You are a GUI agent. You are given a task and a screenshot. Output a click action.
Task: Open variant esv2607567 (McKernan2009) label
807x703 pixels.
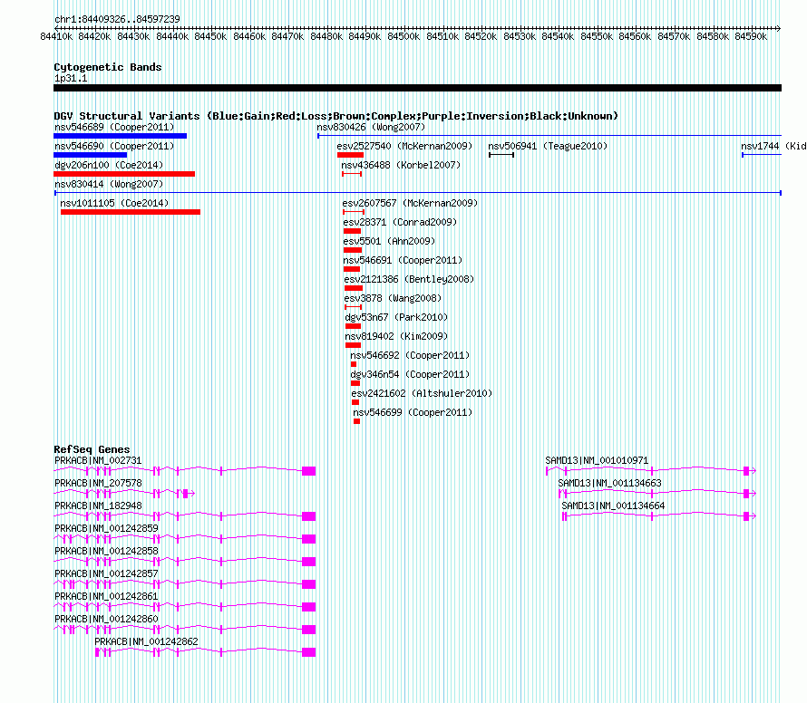410,203
